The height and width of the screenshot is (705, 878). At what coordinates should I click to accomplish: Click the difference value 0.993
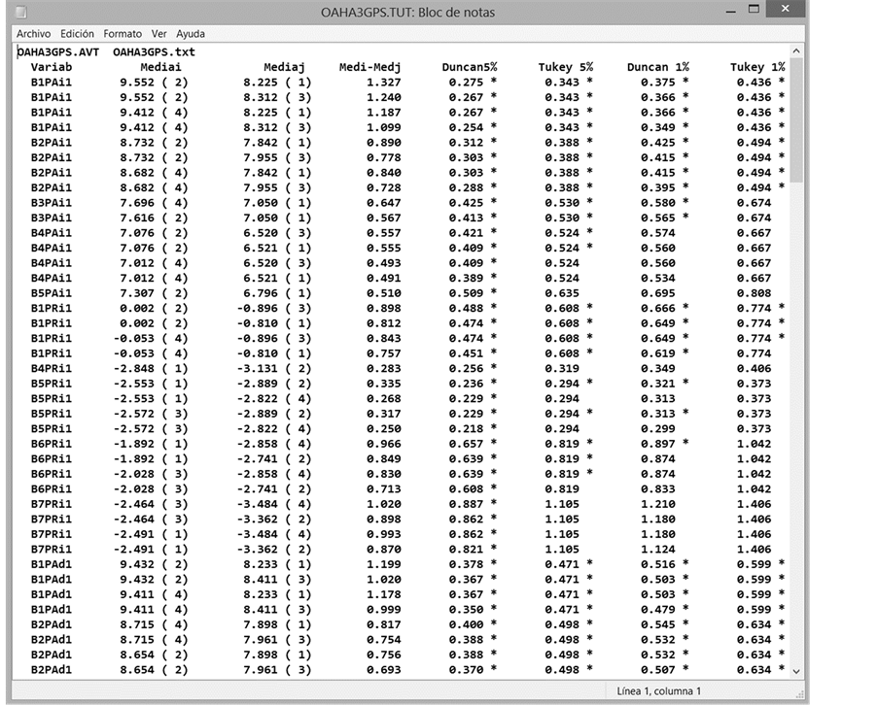(384, 535)
